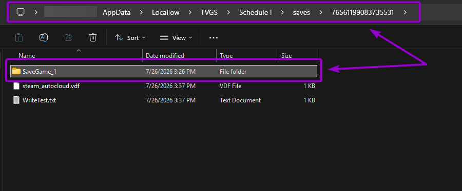Select the SaveGame_1 folder name
462x191 pixels.
click(39, 71)
